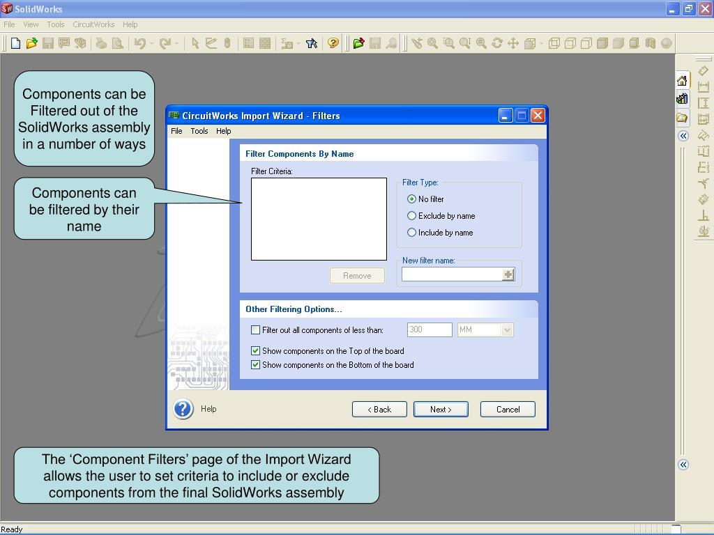Screen dimensions: 714x535
Task: Open a file with the yellow folder icon
Action: point(31,43)
